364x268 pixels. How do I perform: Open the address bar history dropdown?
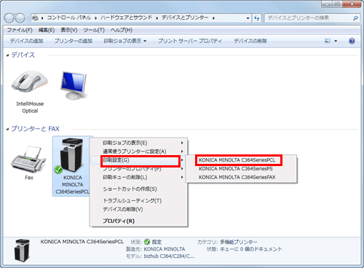click(x=248, y=18)
